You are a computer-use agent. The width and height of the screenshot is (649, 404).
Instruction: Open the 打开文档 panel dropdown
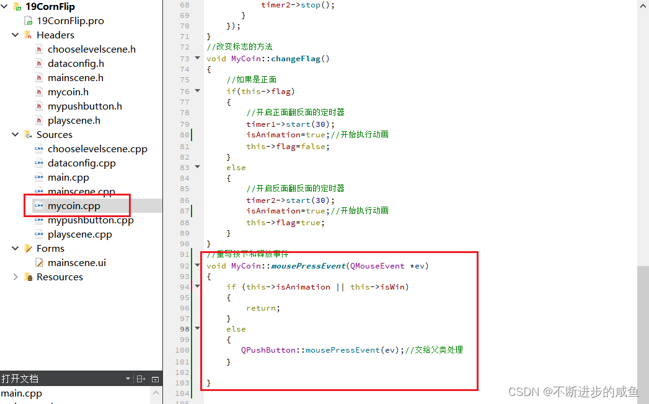[128, 379]
